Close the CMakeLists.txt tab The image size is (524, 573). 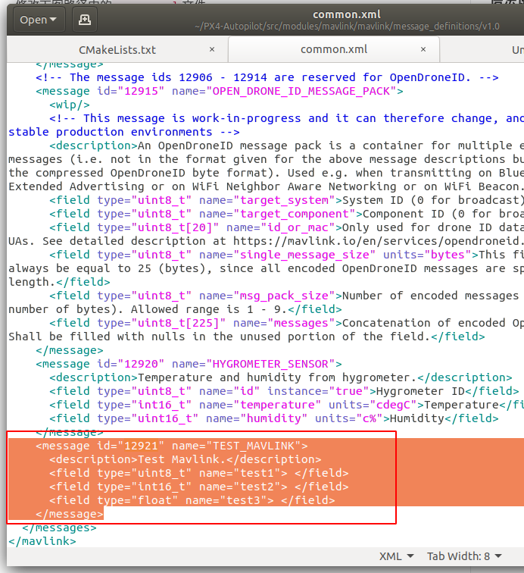(x=212, y=49)
